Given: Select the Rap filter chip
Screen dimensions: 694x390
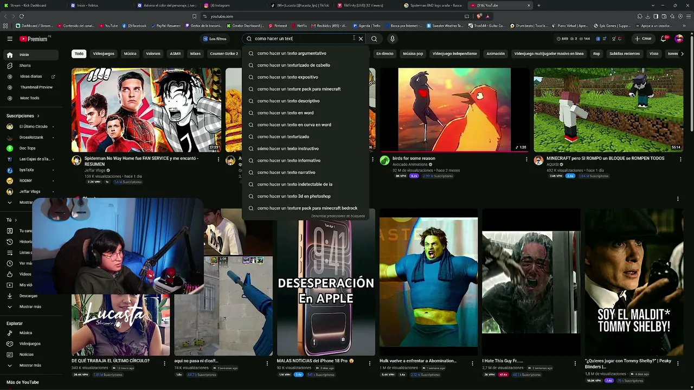Looking at the screenshot, I should point(596,54).
